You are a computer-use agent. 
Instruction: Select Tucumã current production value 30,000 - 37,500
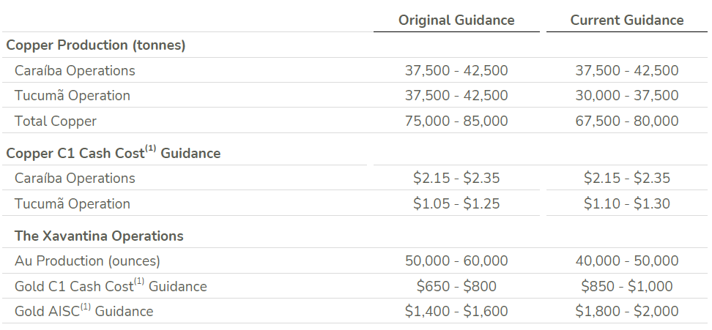click(626, 96)
